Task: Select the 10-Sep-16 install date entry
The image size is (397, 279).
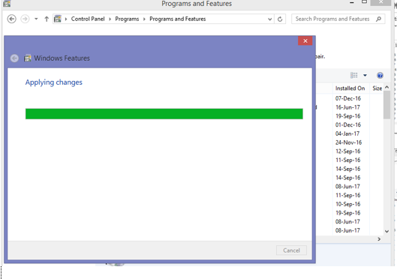Action: 348,204
